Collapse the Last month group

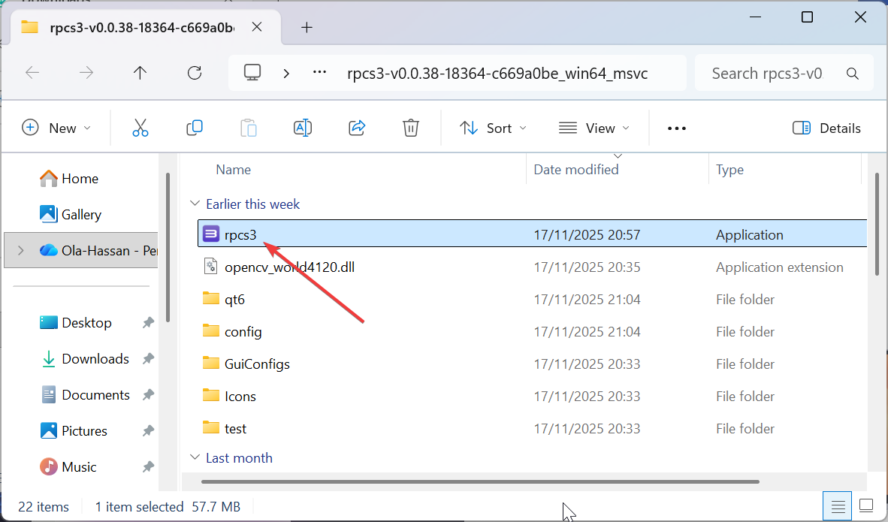click(195, 457)
